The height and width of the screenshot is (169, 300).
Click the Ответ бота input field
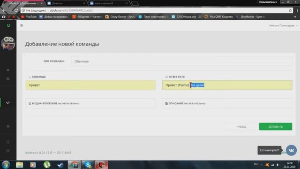pos(227,85)
